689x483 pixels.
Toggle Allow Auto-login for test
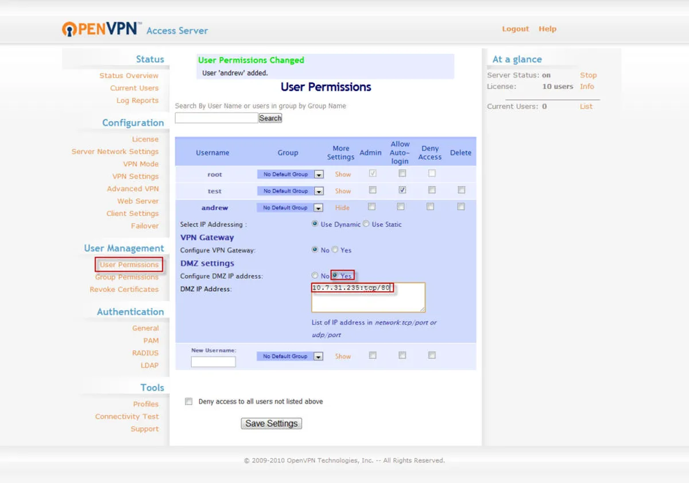coord(402,190)
